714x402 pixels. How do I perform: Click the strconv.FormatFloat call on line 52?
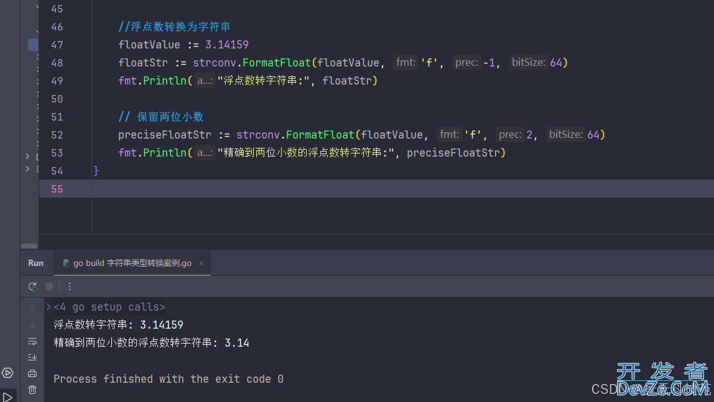pyautogui.click(x=295, y=135)
